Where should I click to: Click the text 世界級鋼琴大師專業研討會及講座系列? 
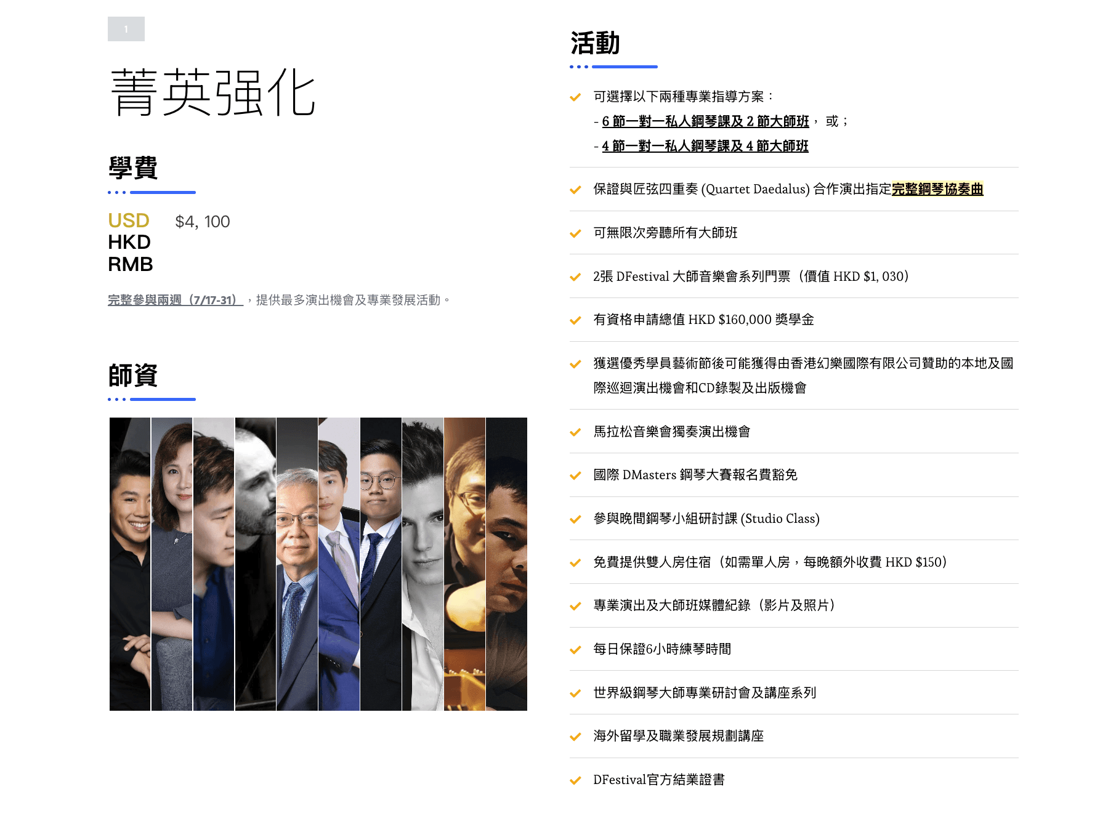(705, 693)
